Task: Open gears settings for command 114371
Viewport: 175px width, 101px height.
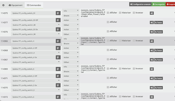Action: 152,78
